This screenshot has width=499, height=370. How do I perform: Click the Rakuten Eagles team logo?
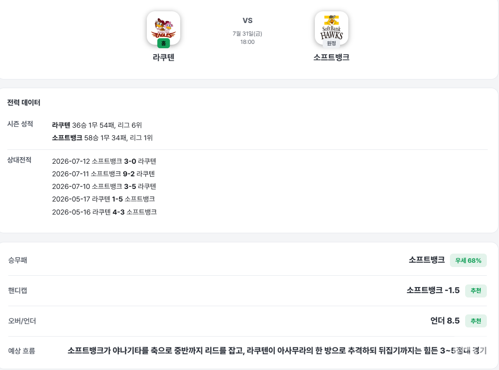tap(163, 28)
